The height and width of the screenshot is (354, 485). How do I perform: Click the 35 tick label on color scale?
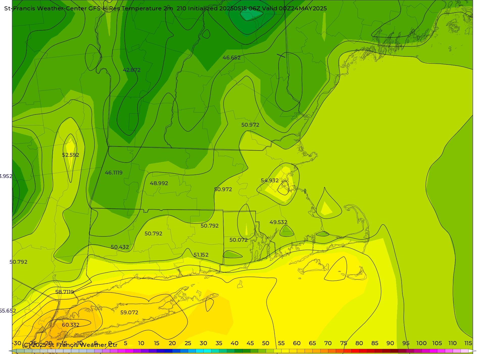point(219,343)
